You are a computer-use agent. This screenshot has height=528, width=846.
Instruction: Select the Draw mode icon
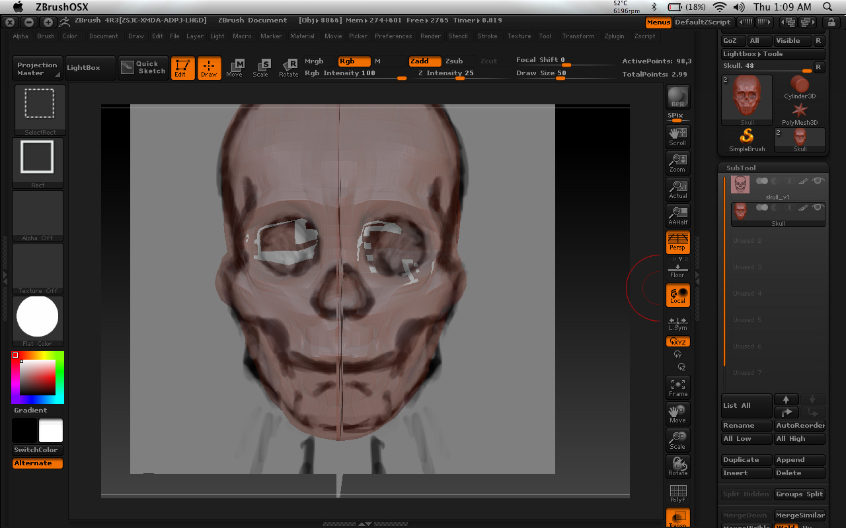pos(209,68)
